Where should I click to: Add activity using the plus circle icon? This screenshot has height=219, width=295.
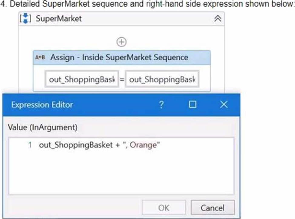[x=121, y=42]
